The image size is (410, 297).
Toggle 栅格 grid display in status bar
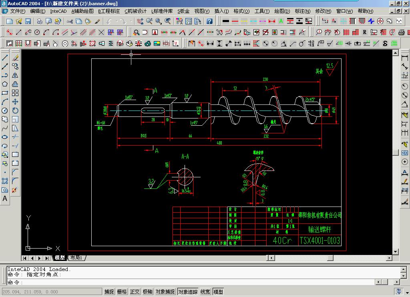tap(122, 291)
